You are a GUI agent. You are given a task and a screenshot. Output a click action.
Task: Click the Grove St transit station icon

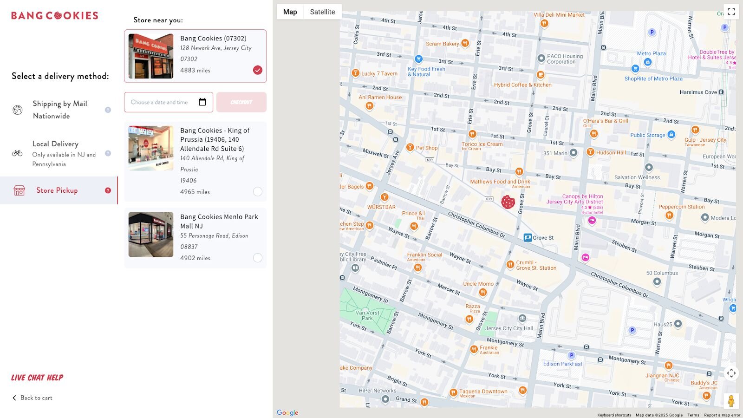tap(528, 238)
